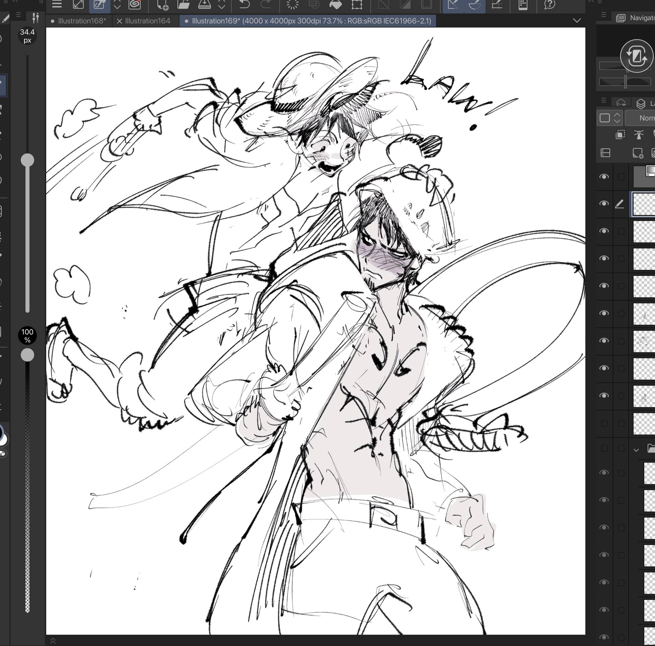
Task: Create a new canvas file
Action: (x=163, y=5)
